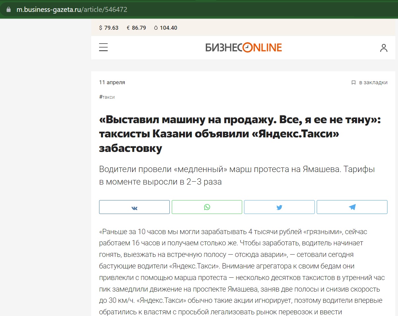Image resolution: width=398 pixels, height=316 pixels.
Task: Go to homepage via БИЗНЕС Online logo
Action: pos(243,48)
